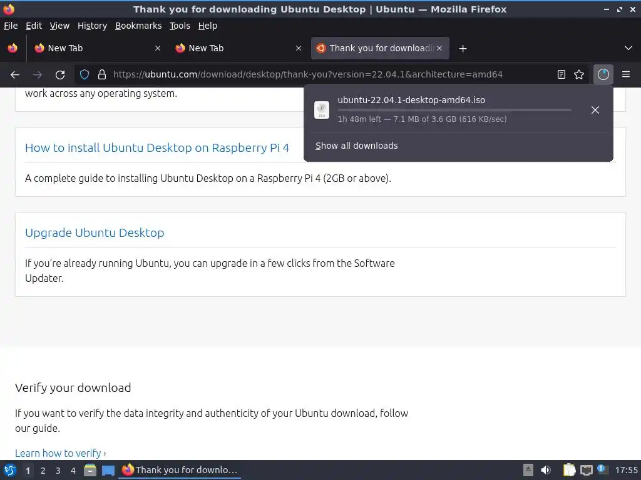Bookmark this page with star icon
The height and width of the screenshot is (480, 641).
pos(579,75)
